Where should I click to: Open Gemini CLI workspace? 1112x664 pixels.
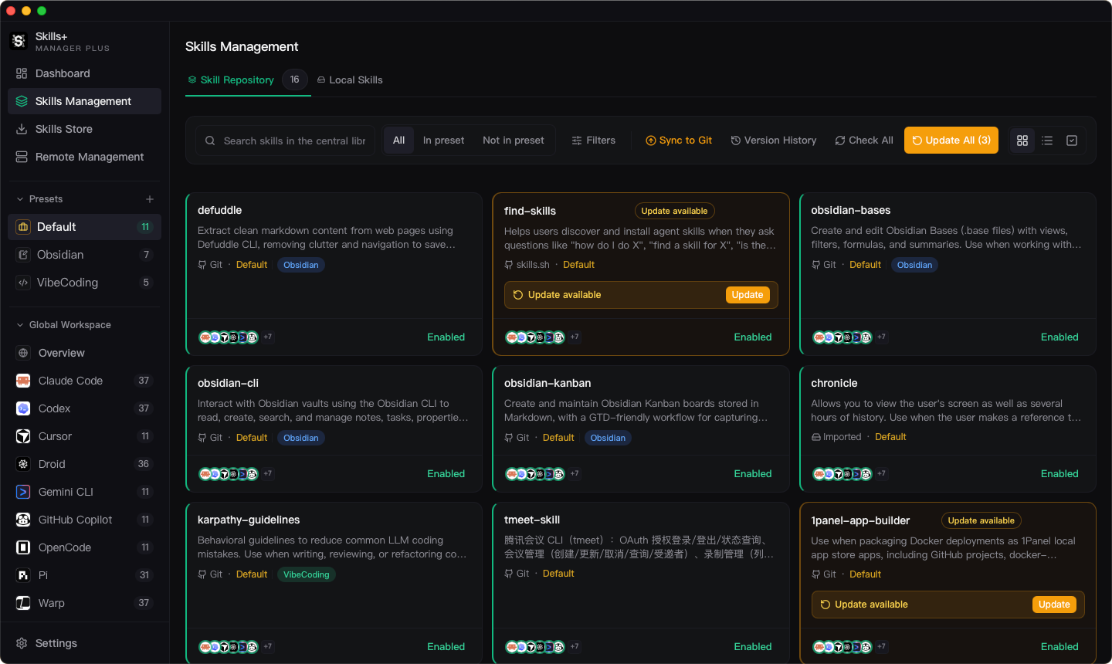coord(84,492)
